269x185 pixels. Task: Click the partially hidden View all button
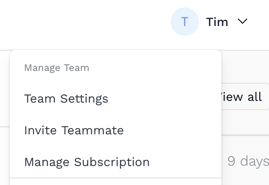coord(245,96)
